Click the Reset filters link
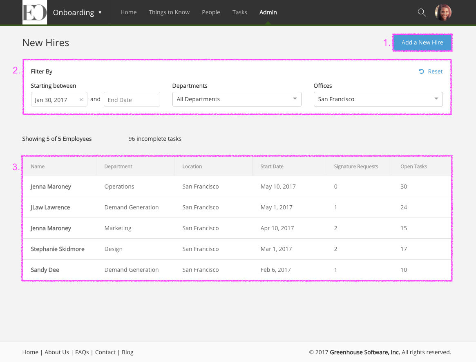This screenshot has width=476, height=362. [x=435, y=71]
